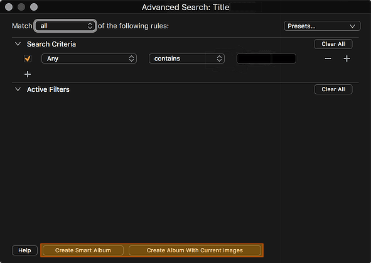Add a rule using the plus beside minus
The width and height of the screenshot is (371, 263).
click(347, 59)
